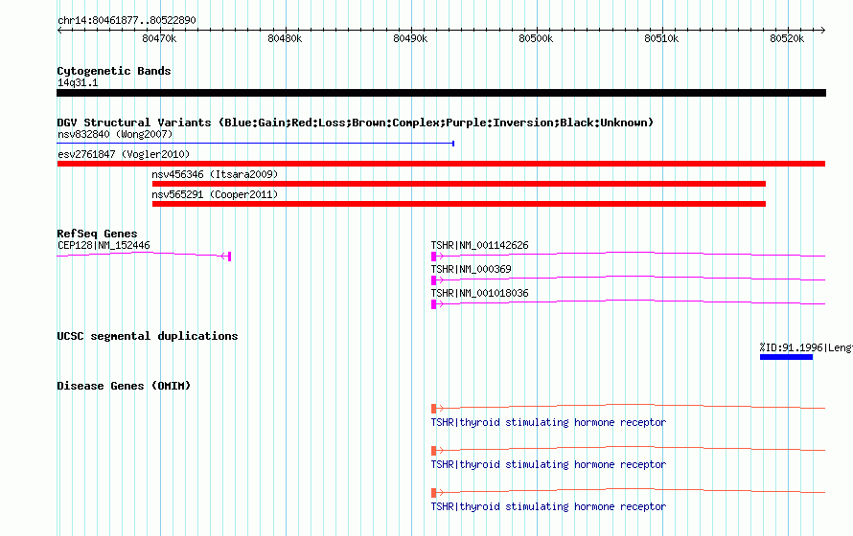853x536 pixels.
Task: Select the black 14q31.1 cytogenetic band bar
Action: tap(441, 93)
